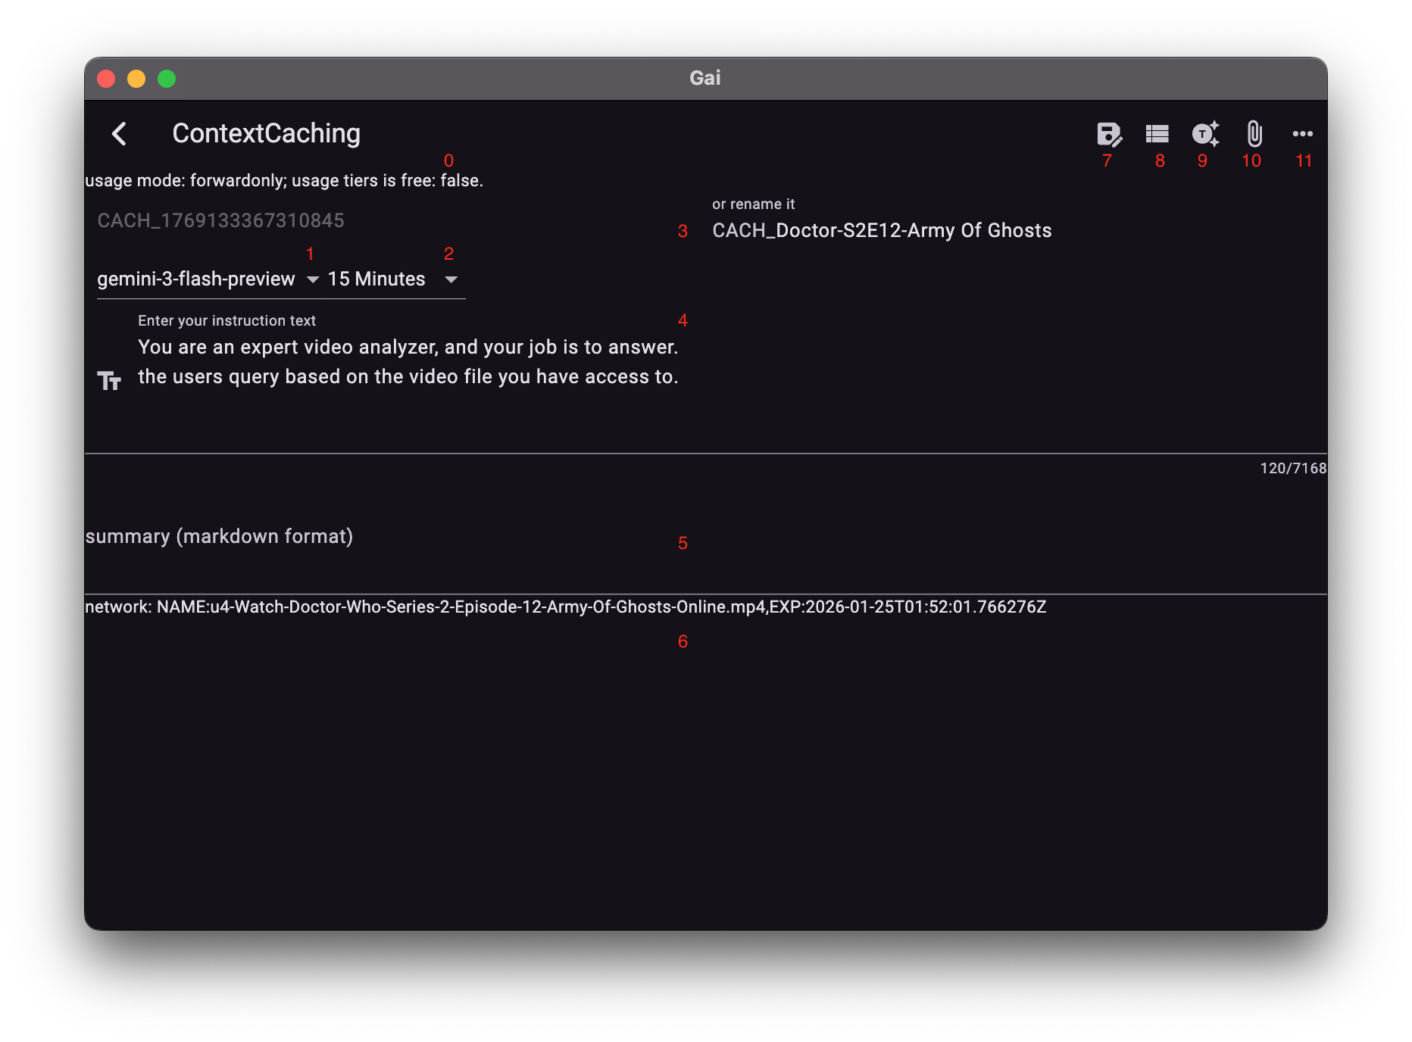Click the AI text generation sparkle icon
The height and width of the screenshot is (1042, 1412).
click(x=1204, y=134)
